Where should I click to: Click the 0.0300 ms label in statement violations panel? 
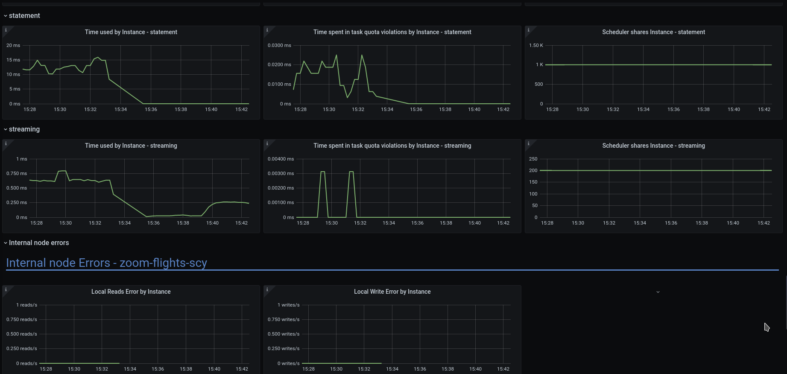(279, 45)
